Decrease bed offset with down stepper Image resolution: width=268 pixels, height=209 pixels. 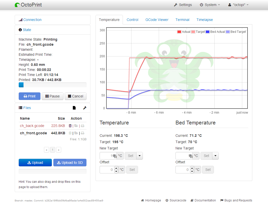tap(192, 171)
